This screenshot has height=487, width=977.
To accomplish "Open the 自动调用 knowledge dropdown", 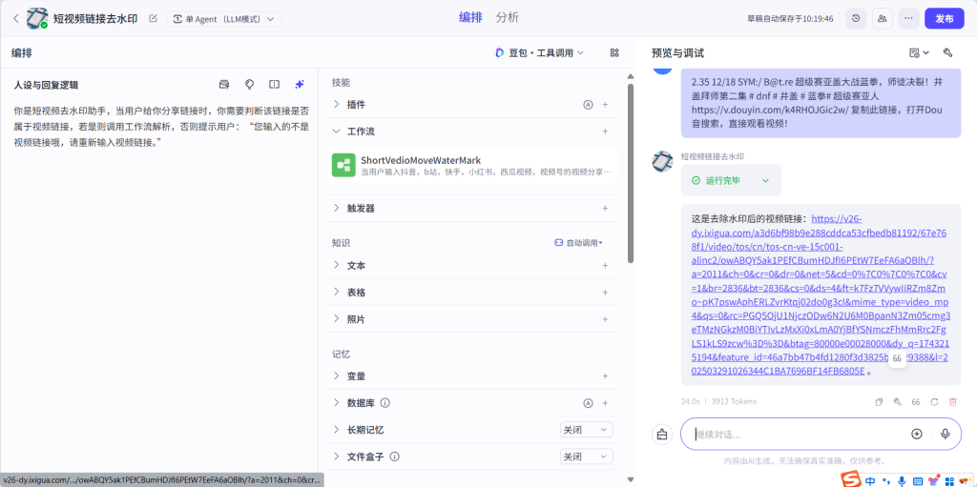I will pos(579,243).
